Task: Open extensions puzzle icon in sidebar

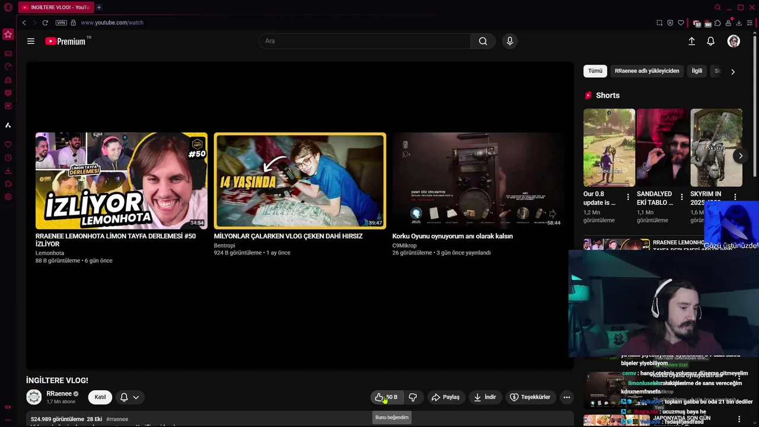Action: [x=8, y=184]
